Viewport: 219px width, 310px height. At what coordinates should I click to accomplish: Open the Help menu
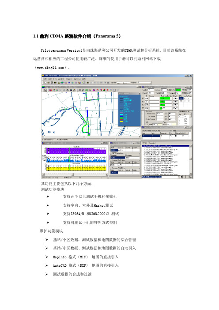click(x=84, y=79)
